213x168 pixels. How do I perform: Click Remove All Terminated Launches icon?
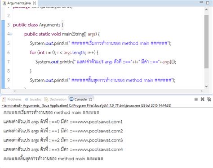209,99
